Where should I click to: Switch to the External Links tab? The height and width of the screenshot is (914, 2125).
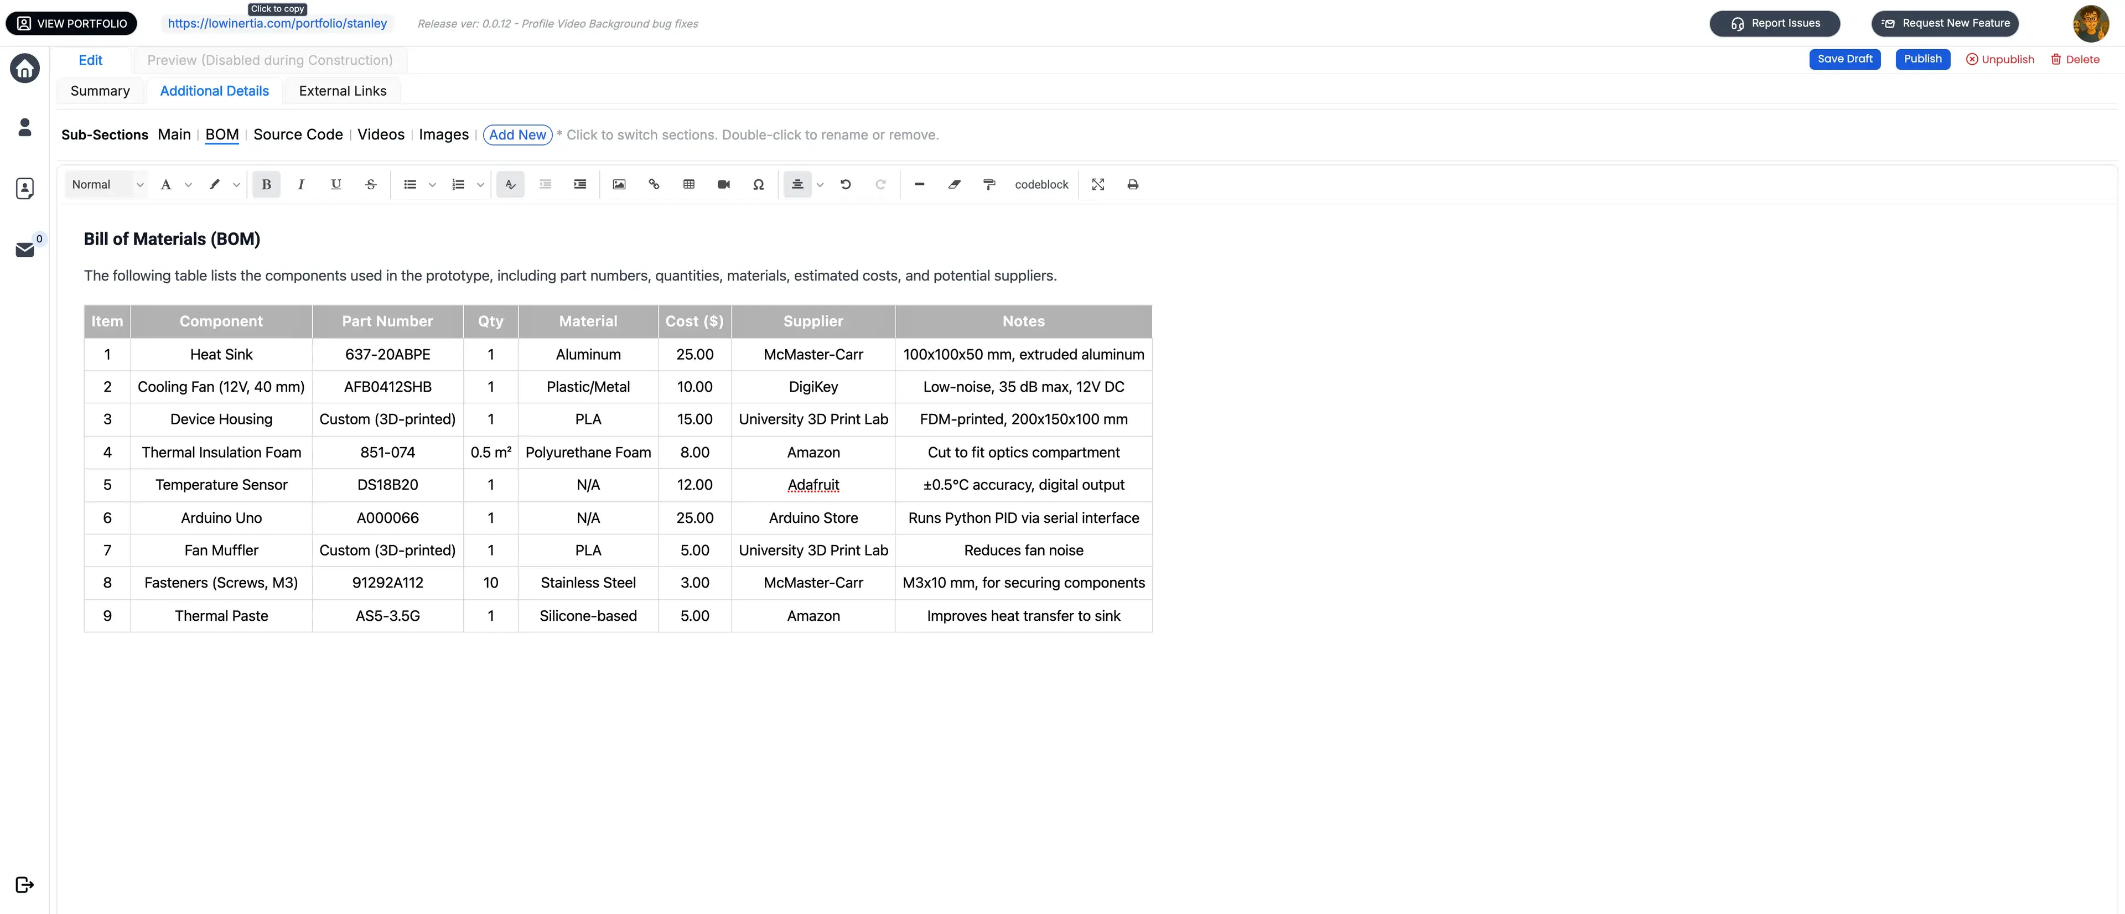click(x=343, y=91)
